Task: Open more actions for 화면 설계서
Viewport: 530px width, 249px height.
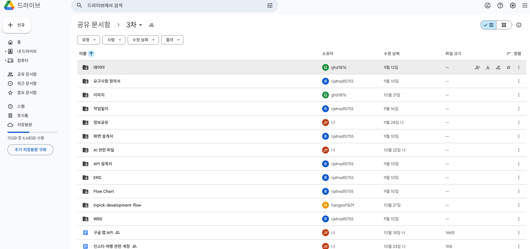Action: [x=519, y=136]
